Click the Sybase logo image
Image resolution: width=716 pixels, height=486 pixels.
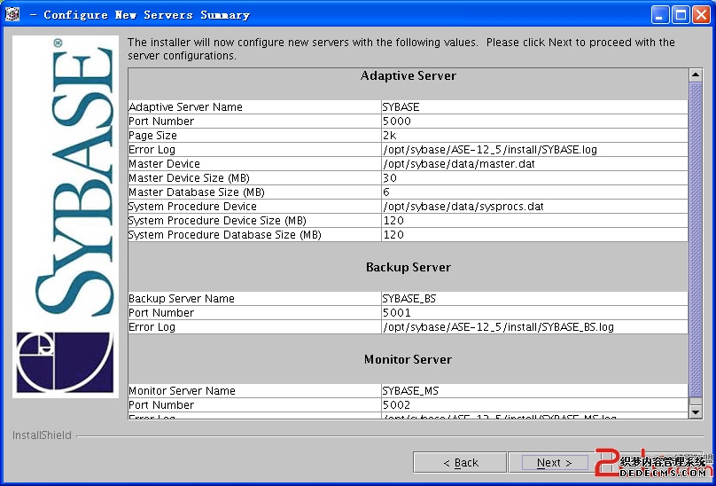66,216
